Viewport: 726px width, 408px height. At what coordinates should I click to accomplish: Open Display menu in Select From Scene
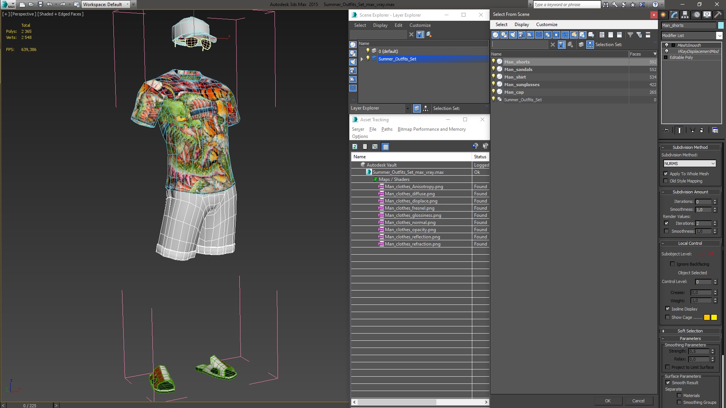pyautogui.click(x=521, y=25)
